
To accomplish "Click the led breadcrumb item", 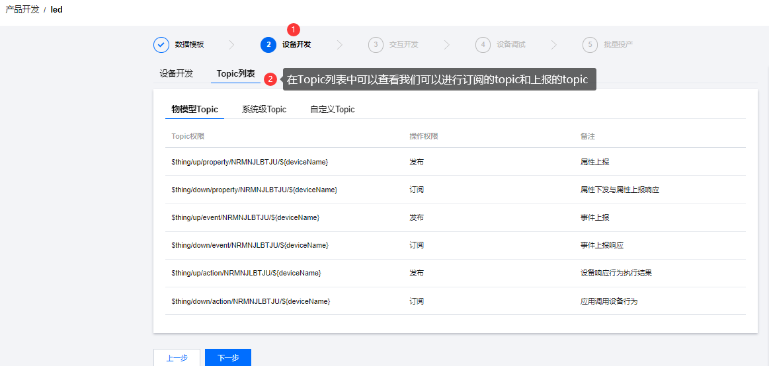I will [56, 9].
